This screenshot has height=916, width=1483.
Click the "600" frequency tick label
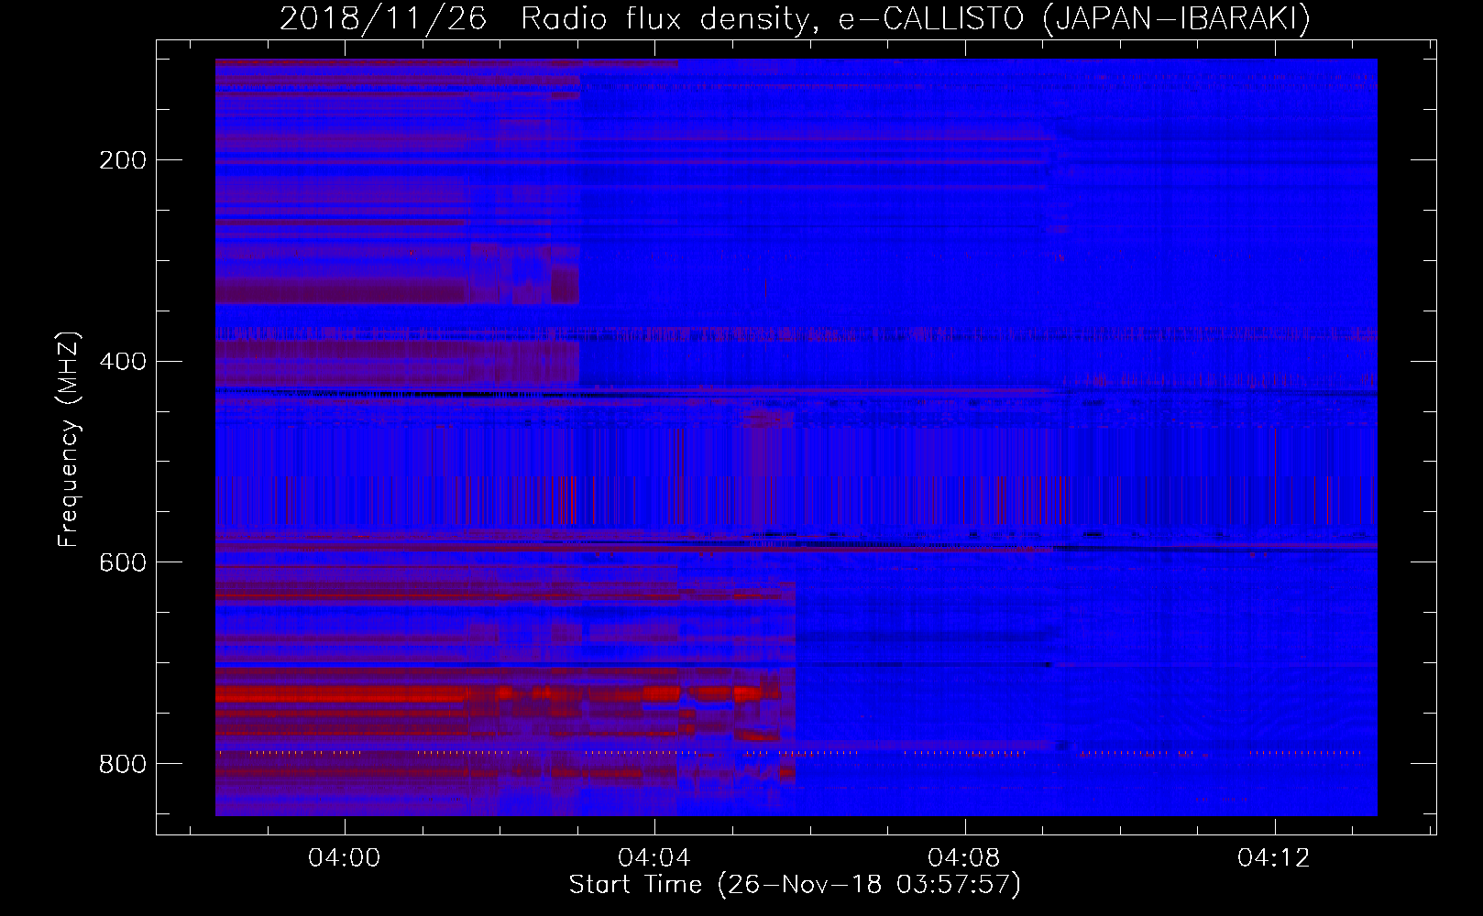click(123, 562)
